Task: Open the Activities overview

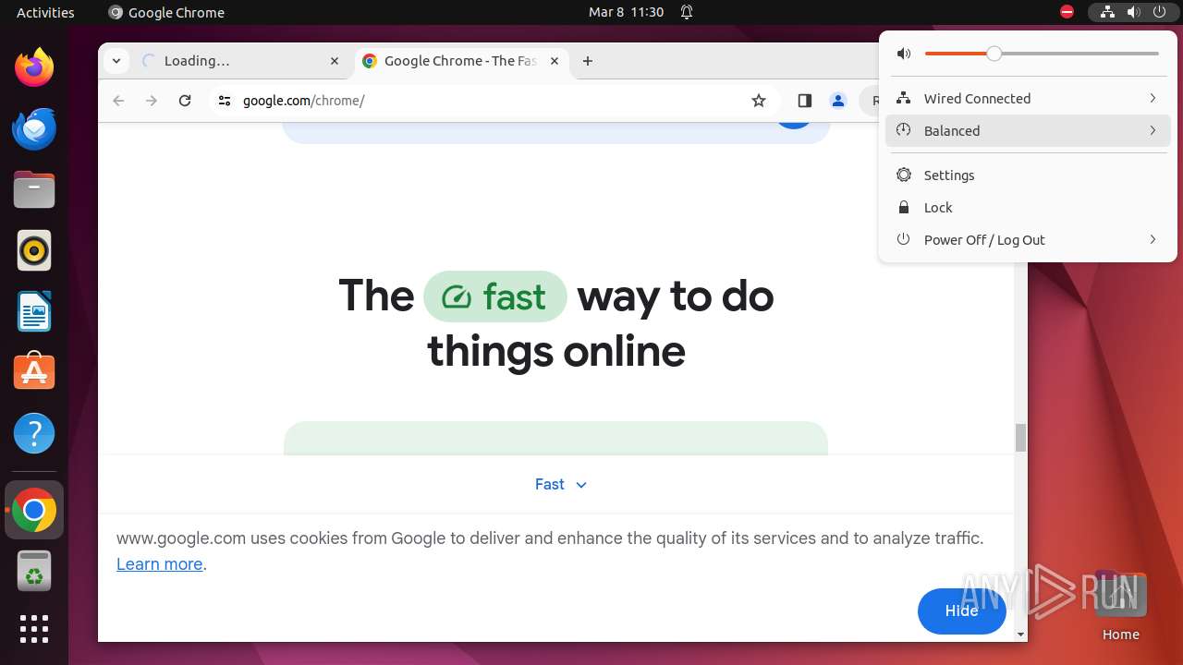Action: point(45,12)
